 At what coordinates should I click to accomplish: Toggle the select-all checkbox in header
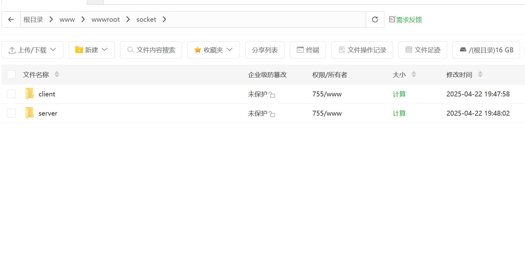tap(11, 75)
